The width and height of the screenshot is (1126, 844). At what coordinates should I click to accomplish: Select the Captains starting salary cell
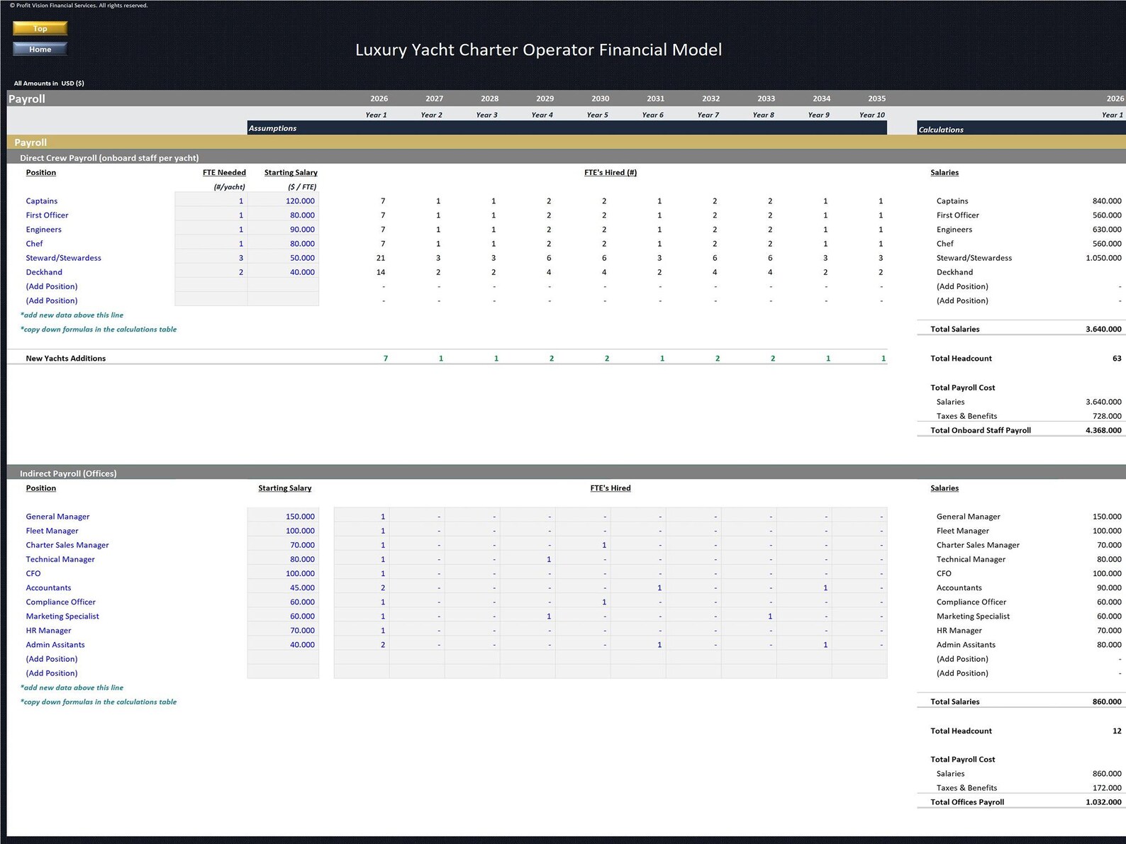(283, 201)
